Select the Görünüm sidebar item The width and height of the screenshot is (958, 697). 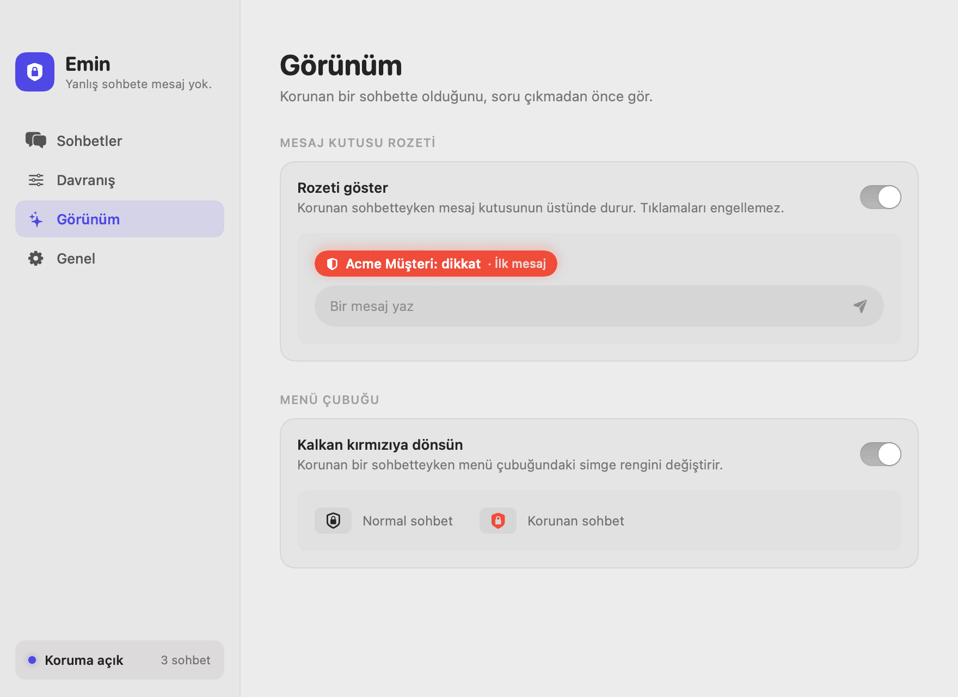click(120, 219)
